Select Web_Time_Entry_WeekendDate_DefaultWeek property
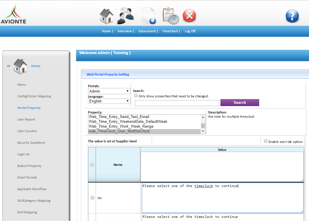The height and width of the screenshot is (221, 309). point(144,122)
